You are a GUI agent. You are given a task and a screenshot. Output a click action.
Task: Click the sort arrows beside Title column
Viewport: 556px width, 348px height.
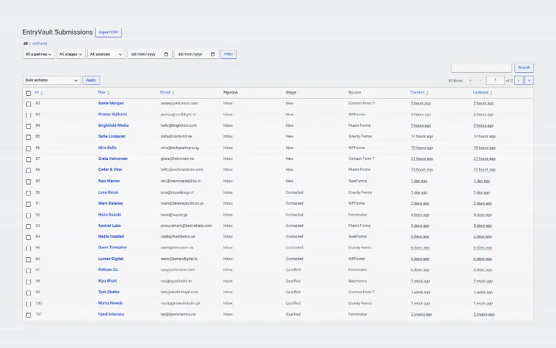point(108,93)
